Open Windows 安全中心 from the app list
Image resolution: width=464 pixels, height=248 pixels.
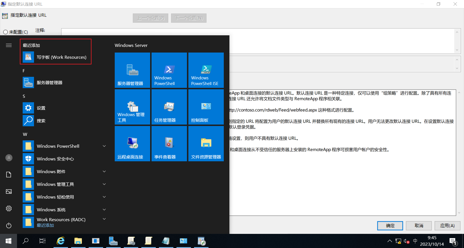(x=65, y=159)
